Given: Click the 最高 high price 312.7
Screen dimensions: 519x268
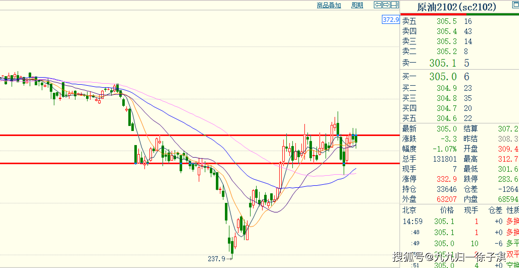Looking at the screenshot, I should [x=508, y=159].
